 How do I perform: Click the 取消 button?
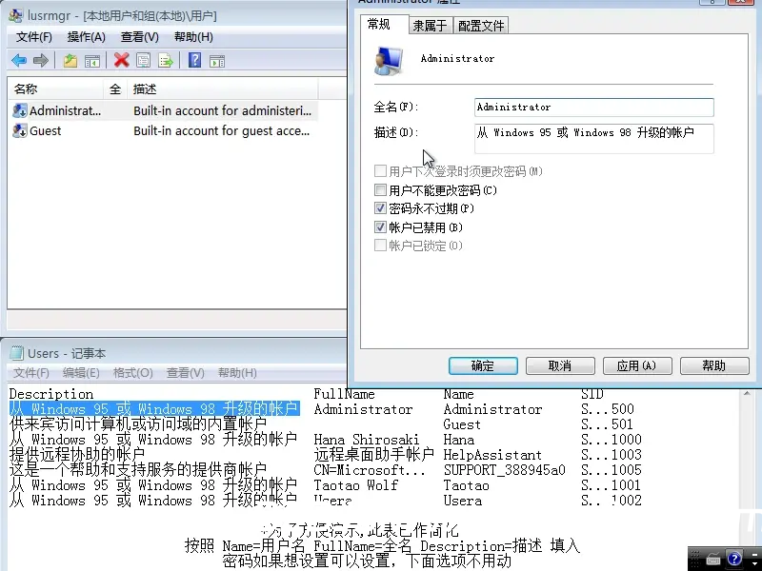click(x=560, y=365)
